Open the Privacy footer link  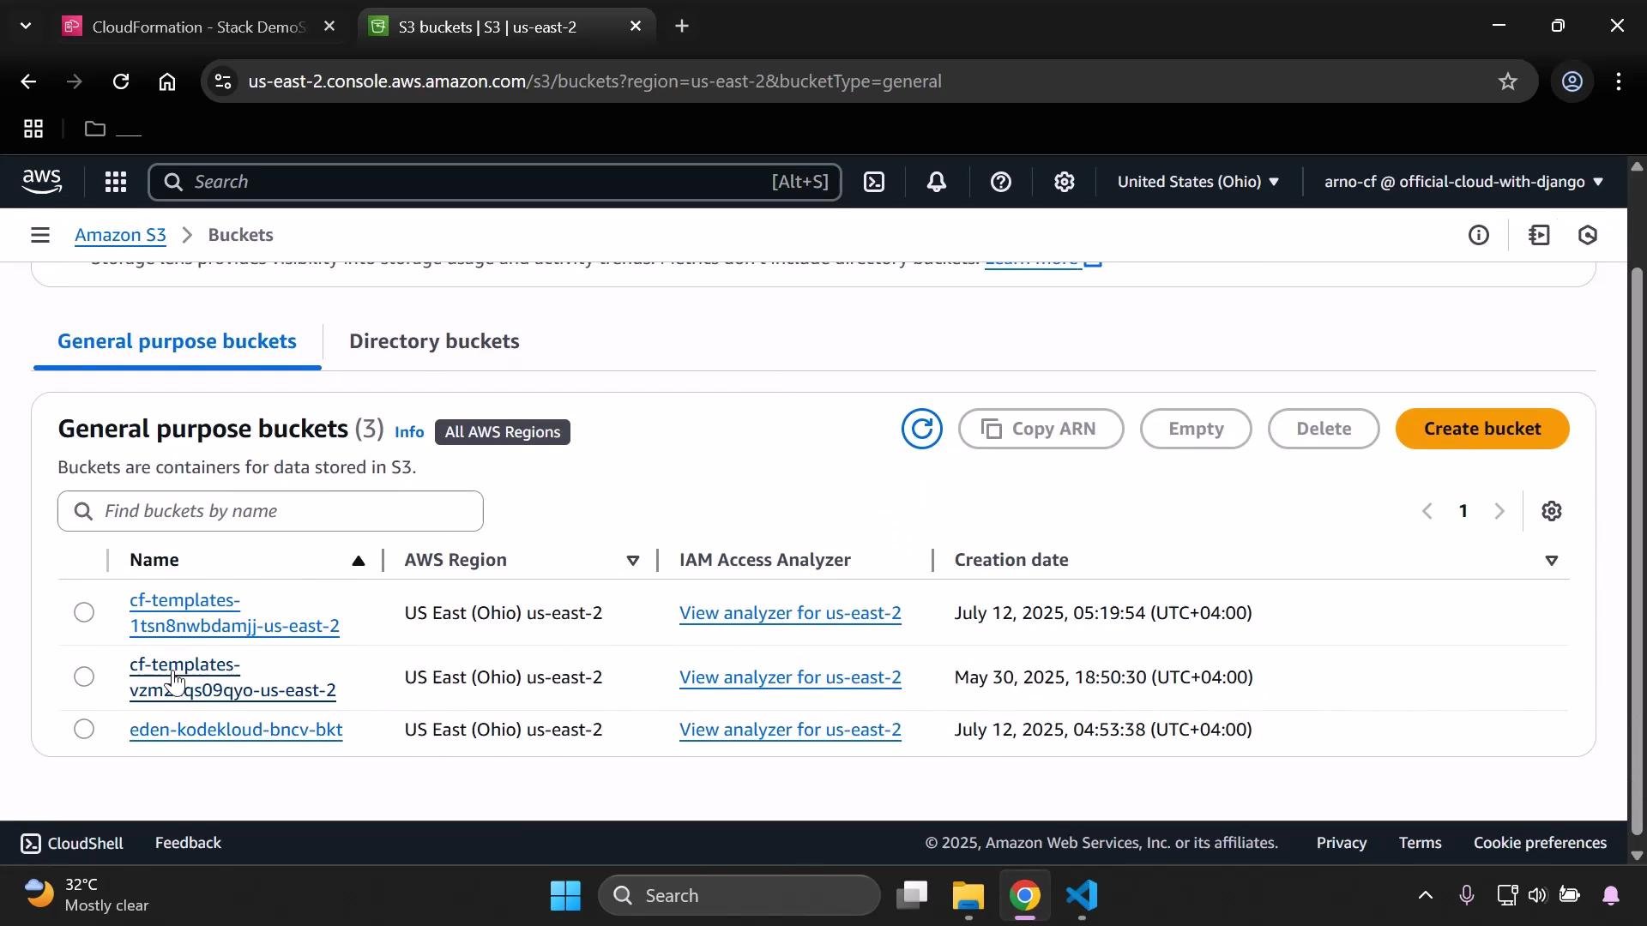(x=1342, y=843)
